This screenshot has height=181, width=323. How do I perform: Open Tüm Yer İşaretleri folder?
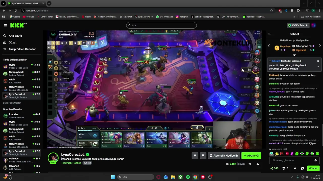(311, 17)
